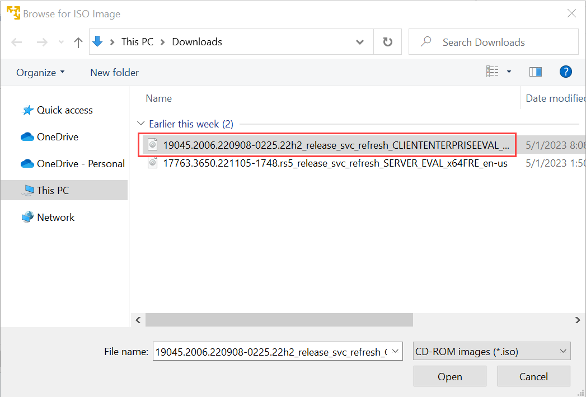
Task: Toggle the preview pane
Action: tap(536, 72)
